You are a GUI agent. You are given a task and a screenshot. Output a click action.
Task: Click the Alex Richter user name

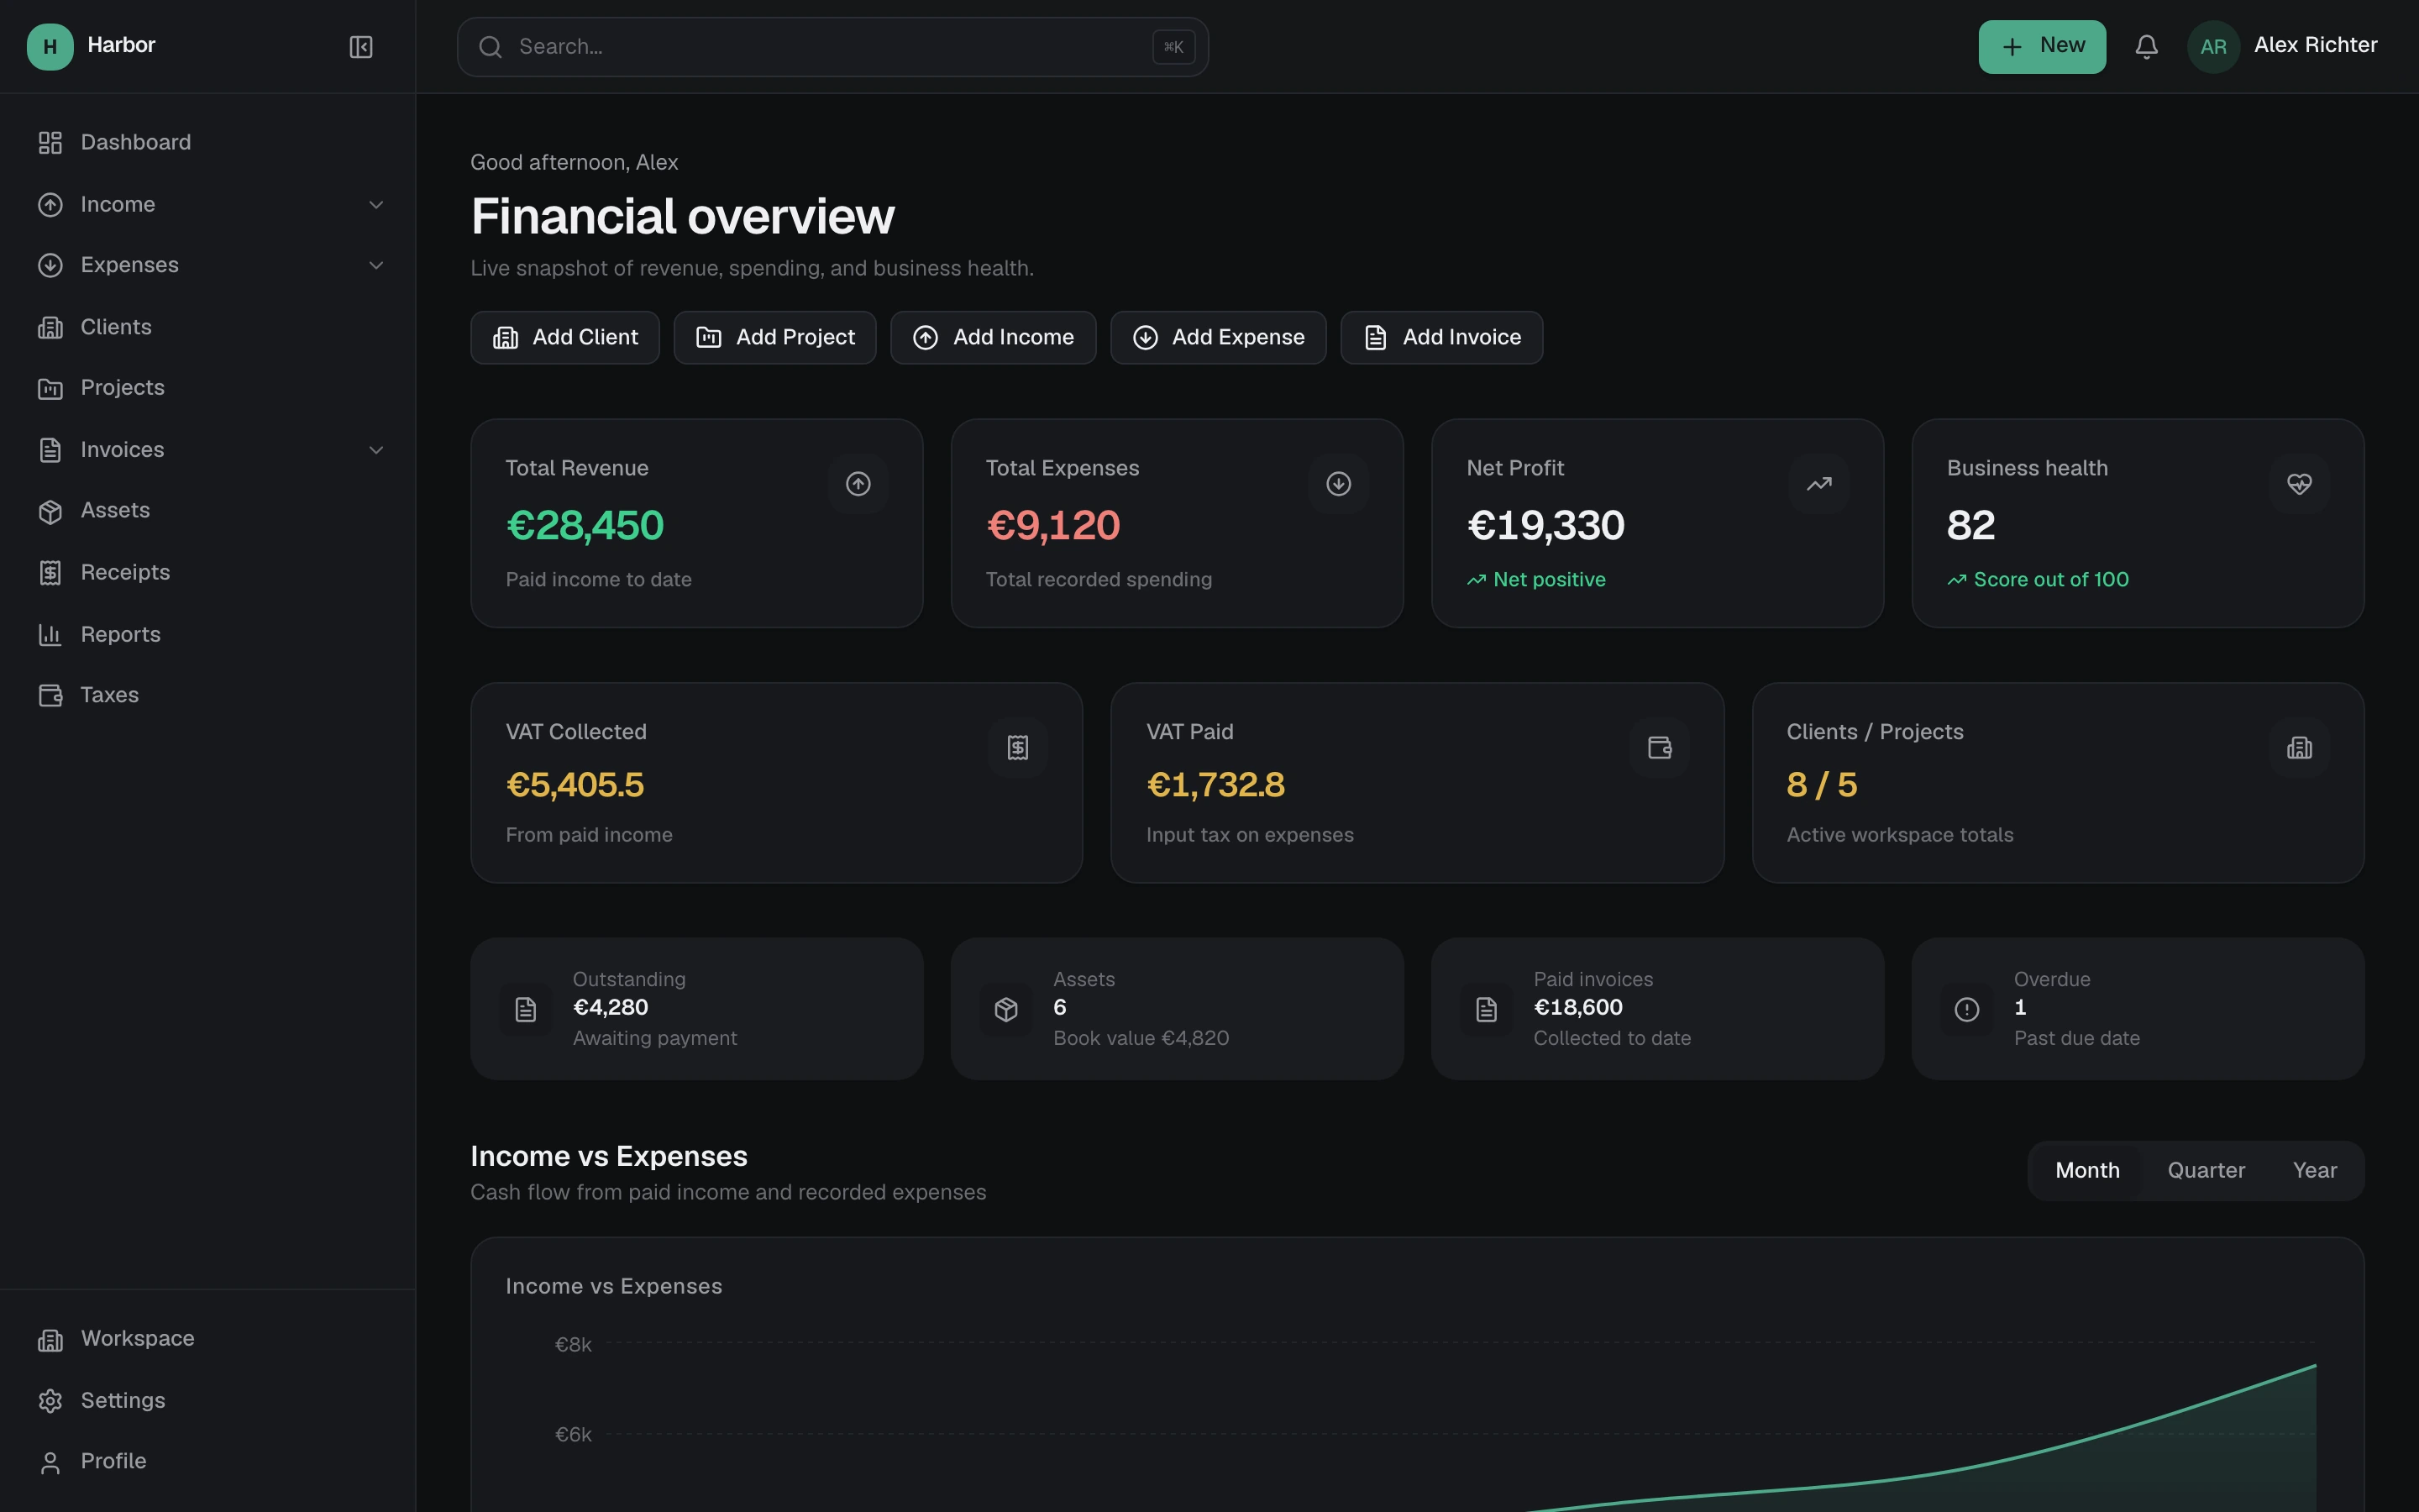[2315, 45]
